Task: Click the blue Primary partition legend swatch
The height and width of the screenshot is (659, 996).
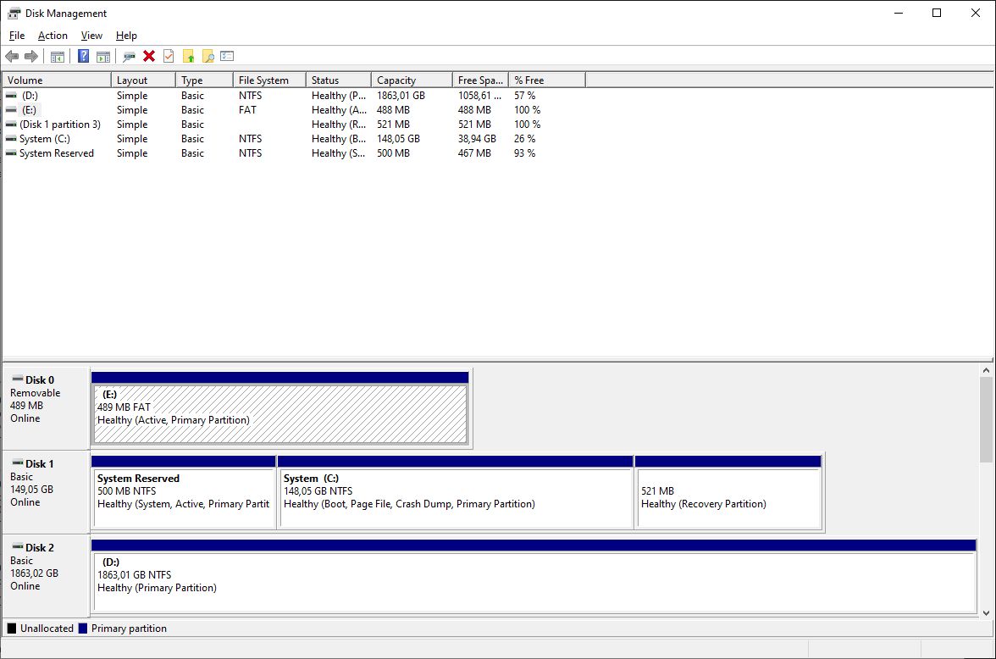Action: (83, 629)
